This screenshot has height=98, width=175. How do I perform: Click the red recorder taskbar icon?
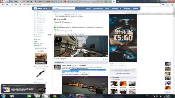pyautogui.click(x=80, y=96)
